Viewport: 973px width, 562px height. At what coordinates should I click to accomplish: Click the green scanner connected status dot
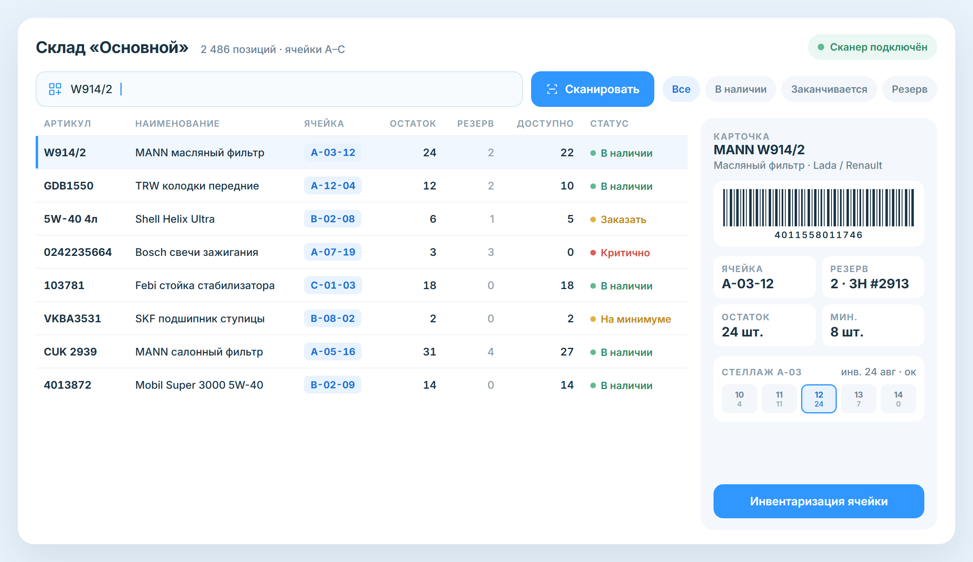coord(821,47)
